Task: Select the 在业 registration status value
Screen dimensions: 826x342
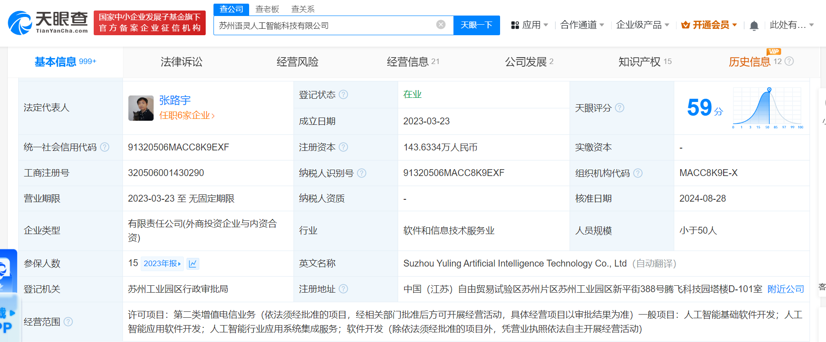Action: click(x=412, y=94)
